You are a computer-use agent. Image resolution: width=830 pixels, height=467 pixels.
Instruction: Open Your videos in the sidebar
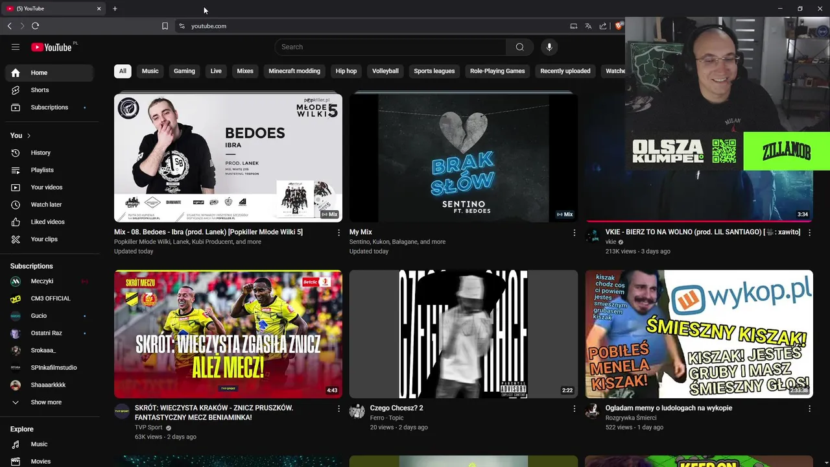[49, 187]
